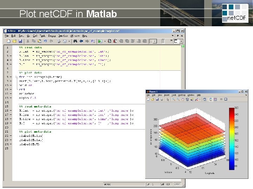Select the Brush data tool in Figure 1
The height and width of the screenshot is (189, 253).
tap(196, 99)
